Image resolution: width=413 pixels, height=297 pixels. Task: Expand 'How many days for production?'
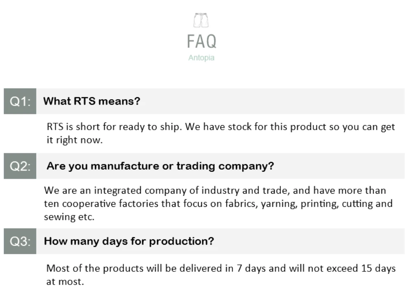[129, 241]
